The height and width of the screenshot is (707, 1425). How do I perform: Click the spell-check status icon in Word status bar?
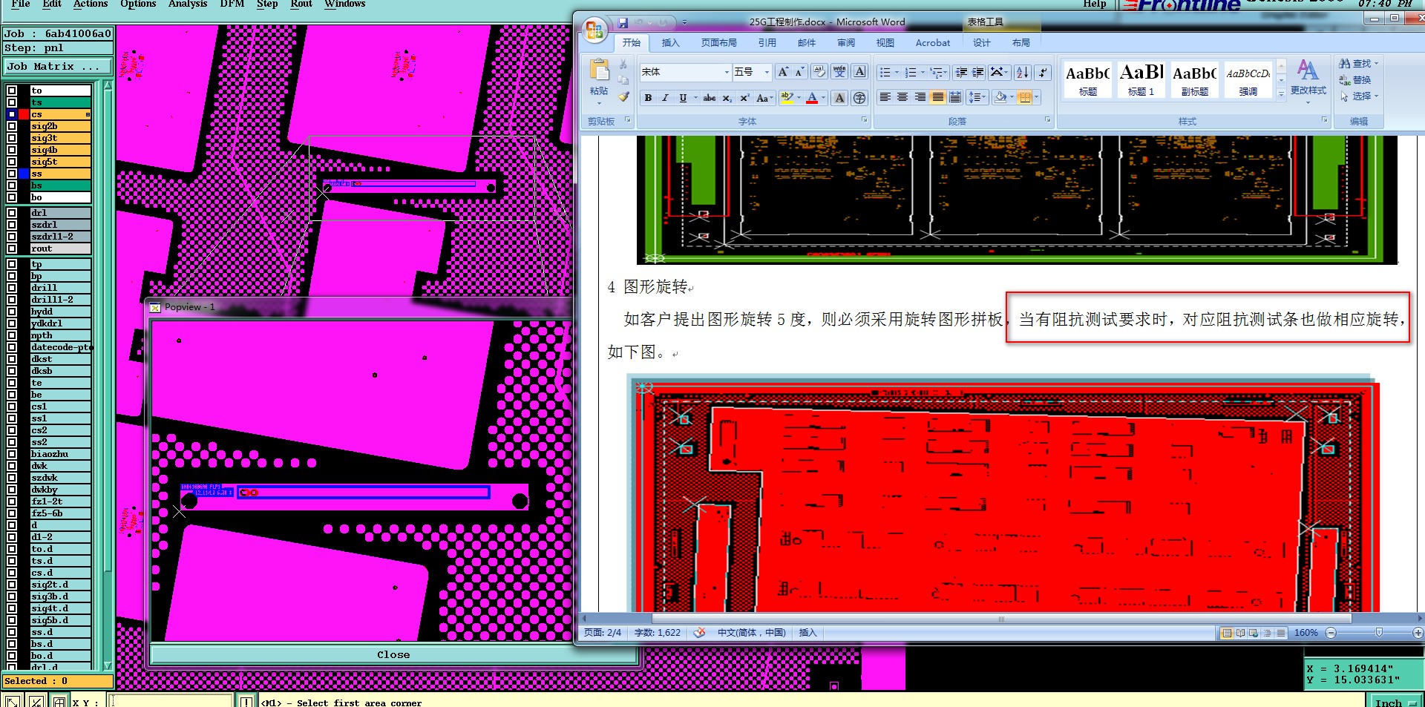(699, 633)
